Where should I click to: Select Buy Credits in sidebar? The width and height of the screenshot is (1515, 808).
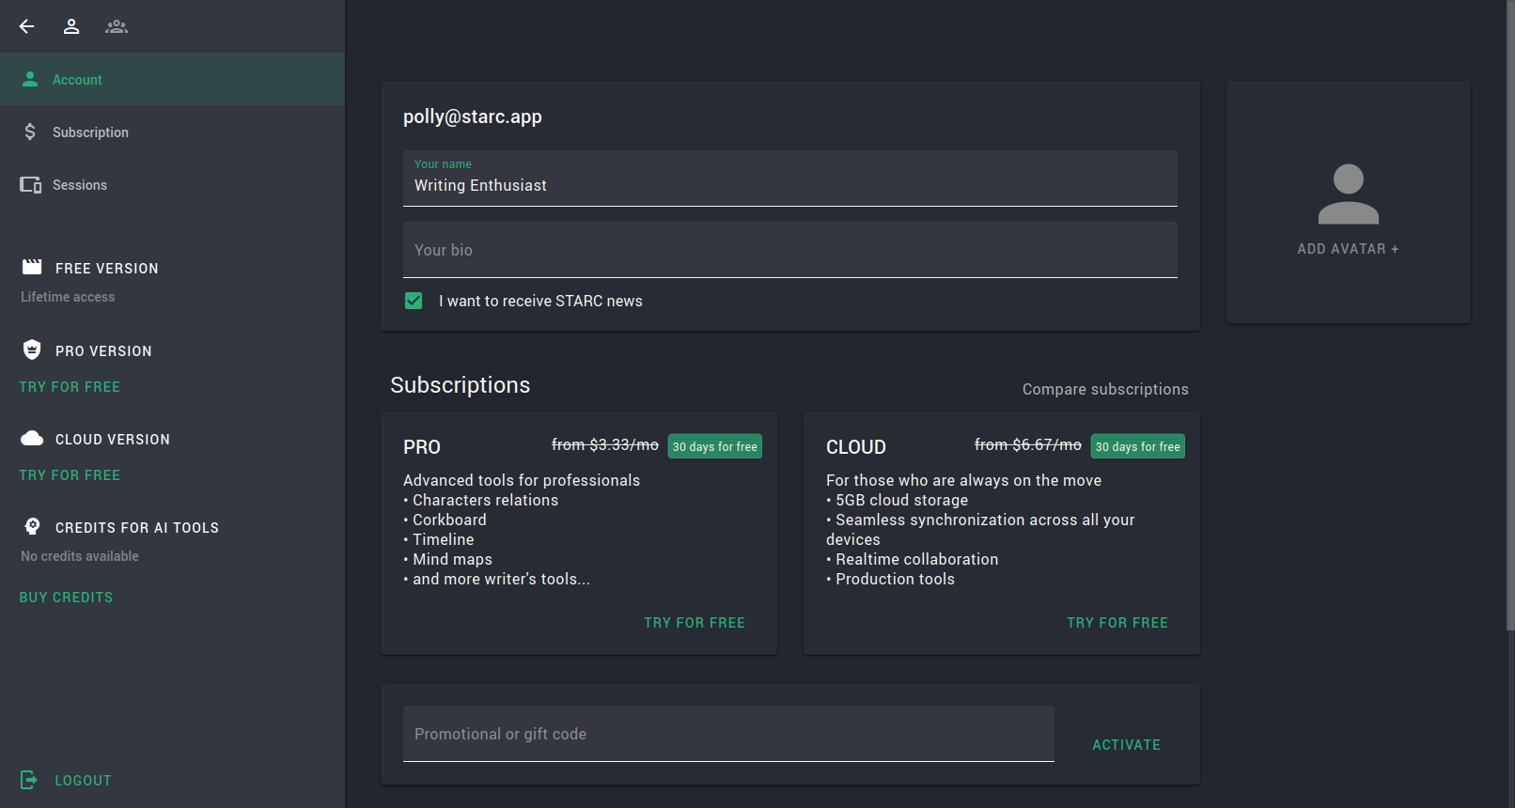(x=66, y=598)
